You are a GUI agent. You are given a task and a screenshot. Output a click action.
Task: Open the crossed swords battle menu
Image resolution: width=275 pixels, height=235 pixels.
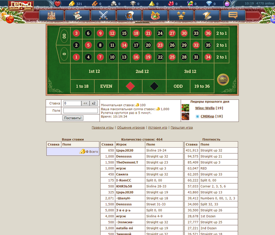point(103,16)
